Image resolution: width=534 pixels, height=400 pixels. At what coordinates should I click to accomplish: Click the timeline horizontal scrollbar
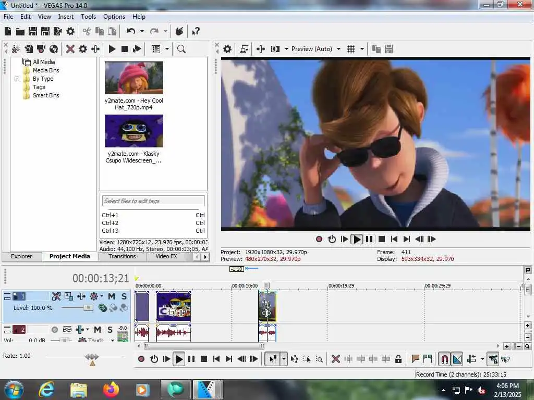204,346
